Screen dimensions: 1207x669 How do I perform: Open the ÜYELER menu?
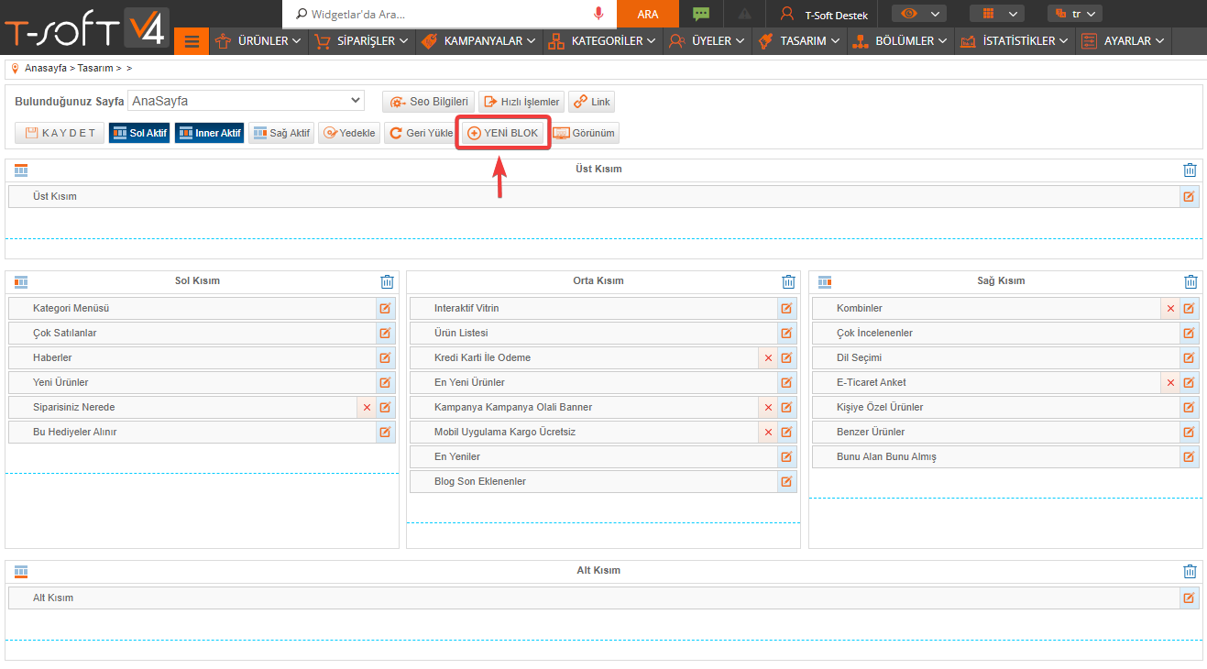[x=707, y=41]
